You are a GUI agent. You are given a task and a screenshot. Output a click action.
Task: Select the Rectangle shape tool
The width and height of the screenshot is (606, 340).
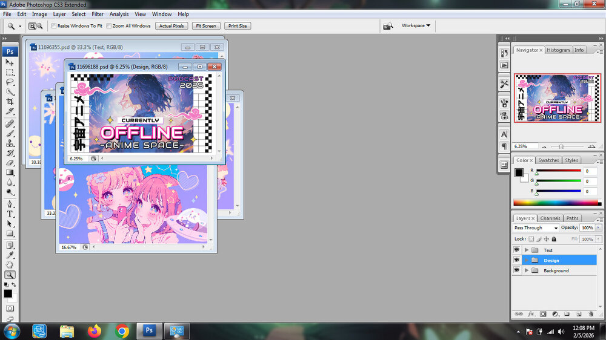[10, 234]
